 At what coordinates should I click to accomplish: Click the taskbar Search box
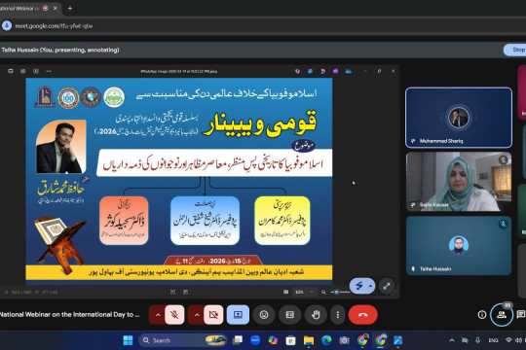coord(183,340)
